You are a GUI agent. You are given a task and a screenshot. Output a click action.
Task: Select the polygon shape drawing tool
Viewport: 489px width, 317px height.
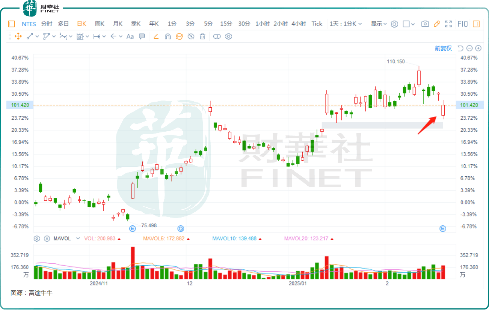[x=47, y=36]
